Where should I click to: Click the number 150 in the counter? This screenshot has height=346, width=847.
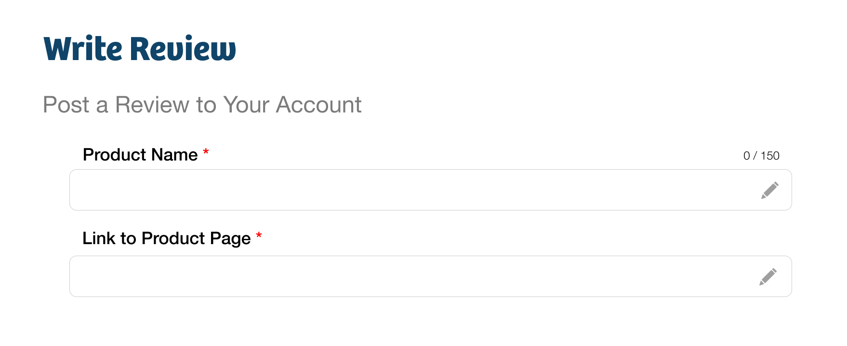click(x=770, y=156)
